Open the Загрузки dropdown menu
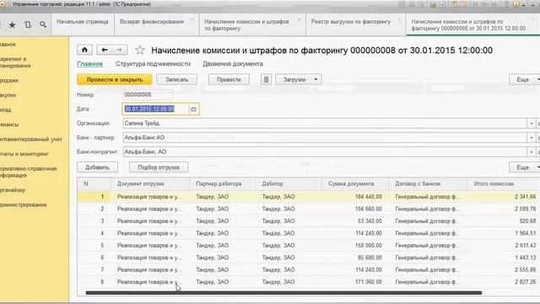The width and height of the screenshot is (540, 304). click(299, 79)
